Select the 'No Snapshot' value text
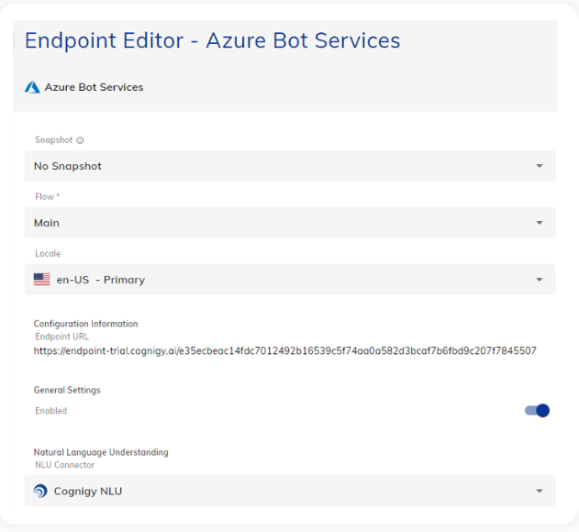The height and width of the screenshot is (532, 579). click(68, 166)
